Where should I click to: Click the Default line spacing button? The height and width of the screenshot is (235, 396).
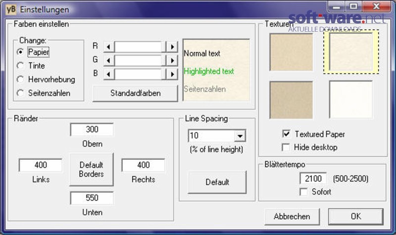pyautogui.click(x=217, y=182)
